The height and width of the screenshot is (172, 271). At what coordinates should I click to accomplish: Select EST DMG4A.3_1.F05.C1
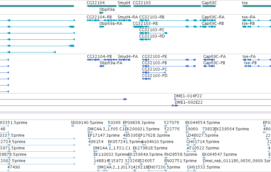coord(106,129)
